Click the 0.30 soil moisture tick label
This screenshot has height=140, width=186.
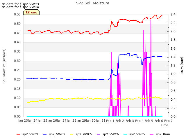click(x=17, y=61)
